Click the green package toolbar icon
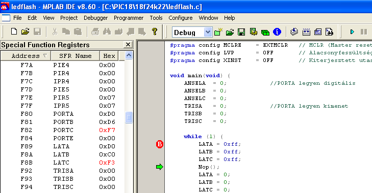 (265, 32)
